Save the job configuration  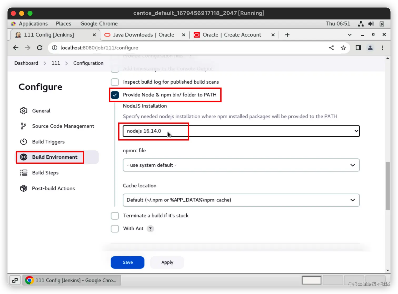pos(127,262)
